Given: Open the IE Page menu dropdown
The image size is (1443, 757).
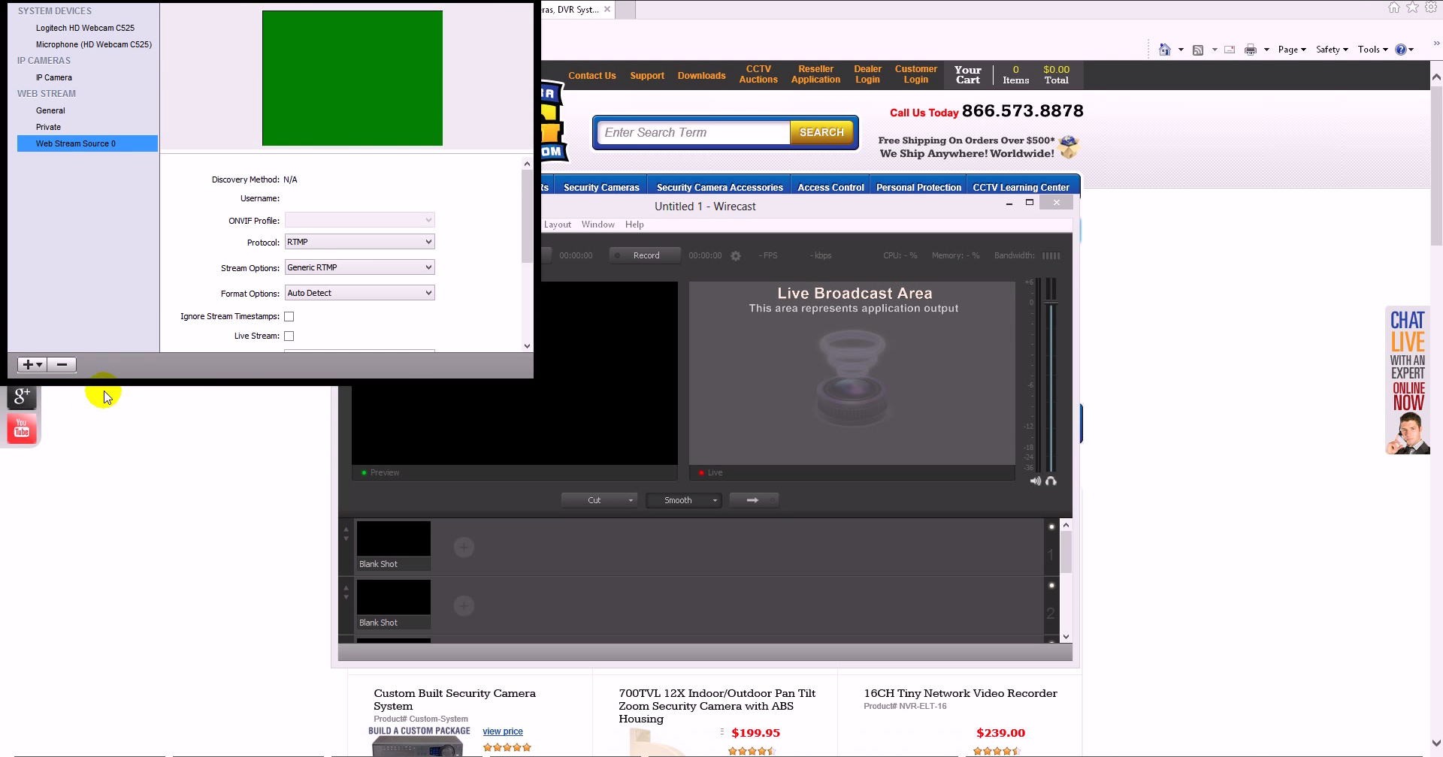Looking at the screenshot, I should point(1292,50).
